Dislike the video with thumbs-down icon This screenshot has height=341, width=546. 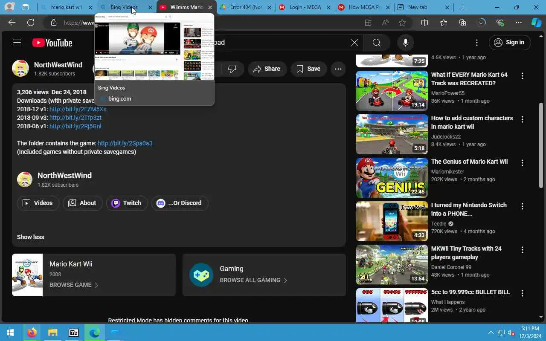232,69
